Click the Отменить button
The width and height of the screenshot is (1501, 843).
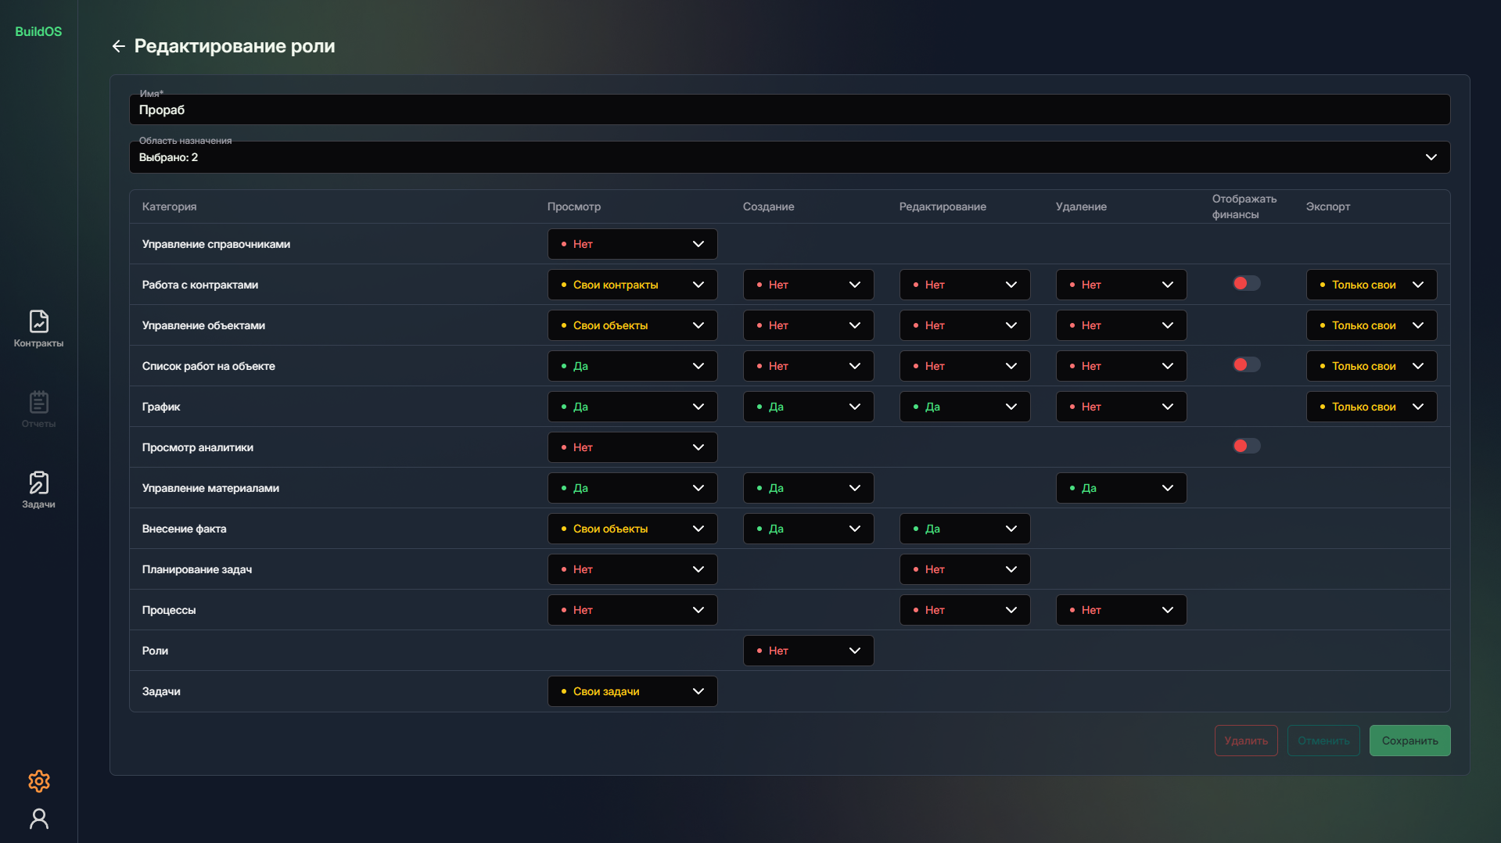click(x=1323, y=741)
